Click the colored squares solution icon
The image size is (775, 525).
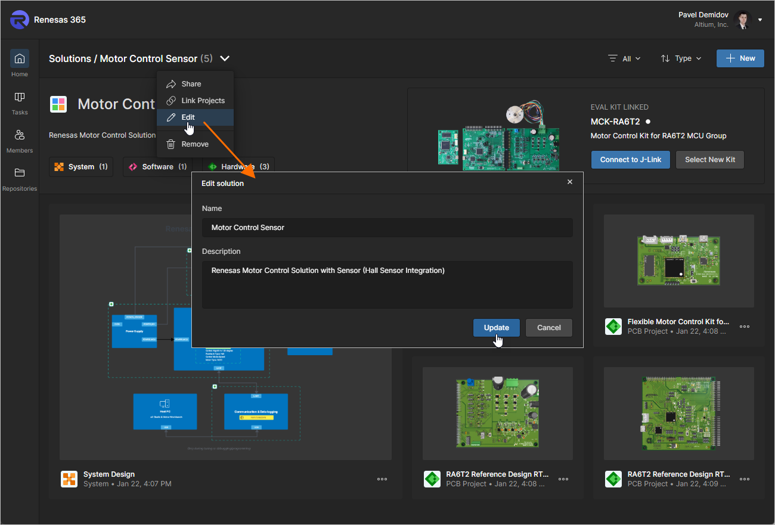(x=58, y=104)
